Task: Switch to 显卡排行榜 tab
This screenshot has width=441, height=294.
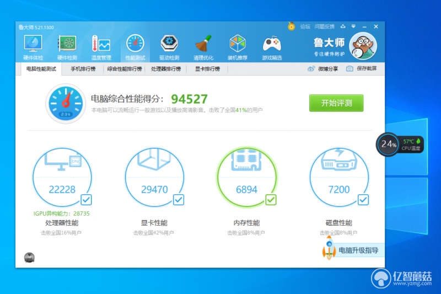Action: pyautogui.click(x=207, y=69)
